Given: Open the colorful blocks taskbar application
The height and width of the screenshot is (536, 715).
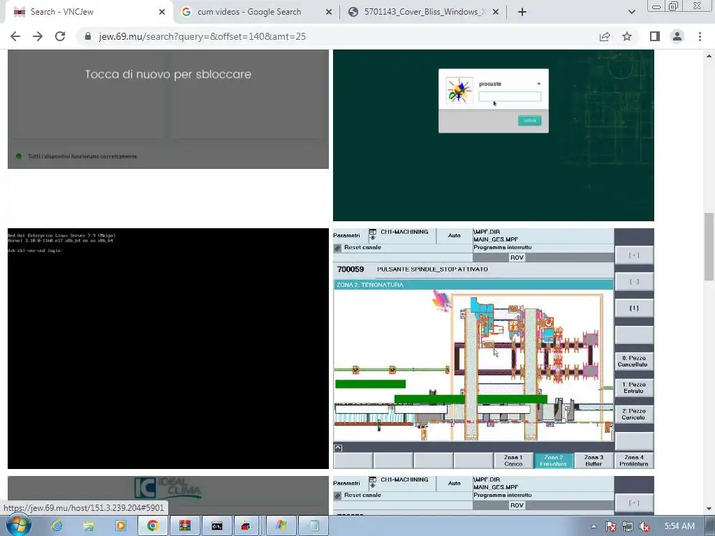Looking at the screenshot, I should pyautogui.click(x=246, y=526).
